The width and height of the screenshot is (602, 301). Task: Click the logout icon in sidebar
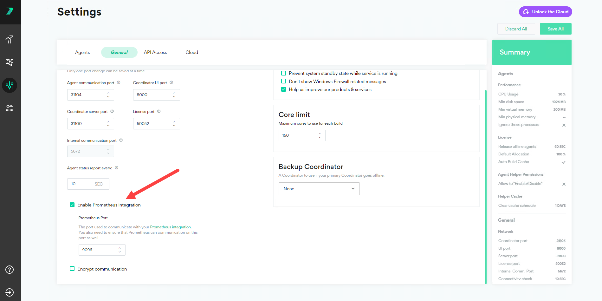(10, 292)
